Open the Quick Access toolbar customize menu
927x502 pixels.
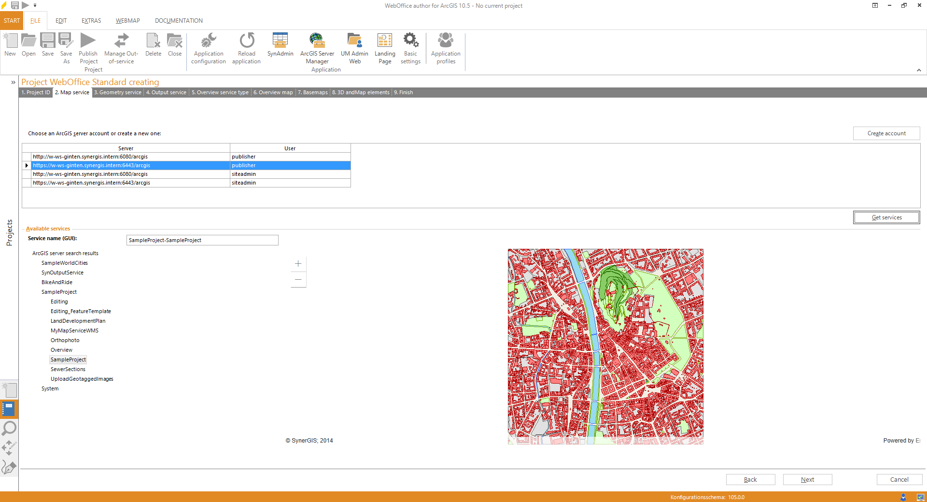tap(34, 5)
